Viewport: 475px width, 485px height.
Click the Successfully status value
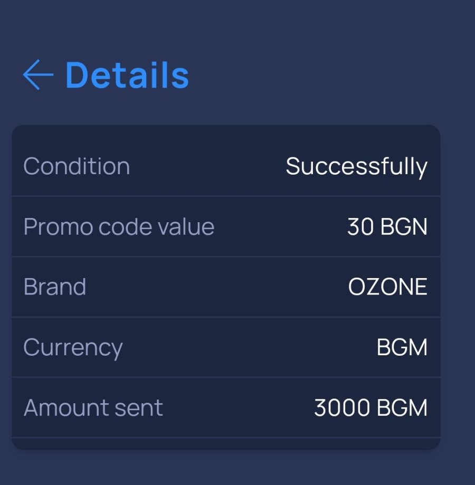coord(356,166)
